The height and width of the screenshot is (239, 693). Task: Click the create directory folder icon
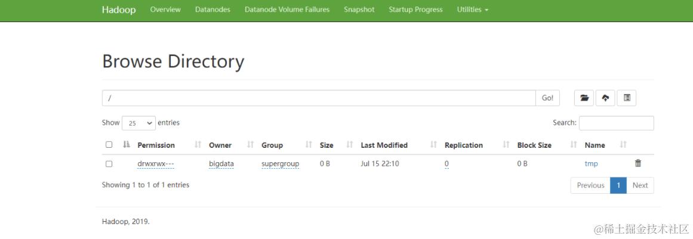(x=584, y=98)
